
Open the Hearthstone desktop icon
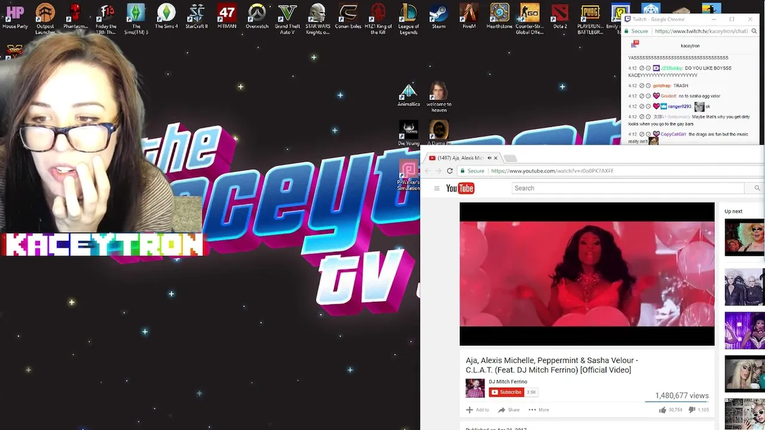tap(499, 17)
